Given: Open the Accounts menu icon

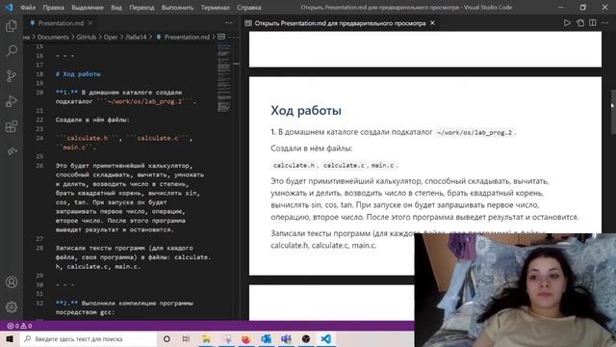Looking at the screenshot, I should point(12,282).
